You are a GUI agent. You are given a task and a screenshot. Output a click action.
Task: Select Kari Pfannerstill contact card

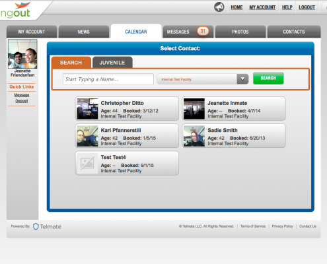[127, 136]
